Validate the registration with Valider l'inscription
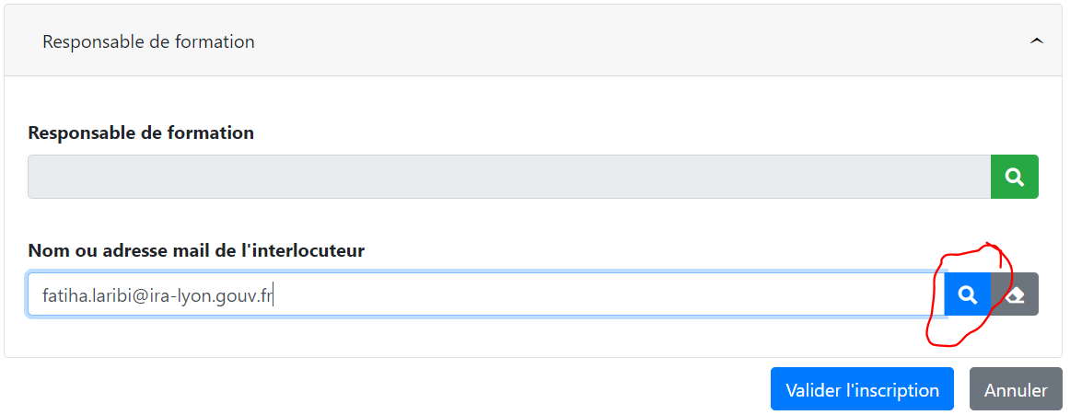Screen dimensions: 1070x415 click(862, 390)
